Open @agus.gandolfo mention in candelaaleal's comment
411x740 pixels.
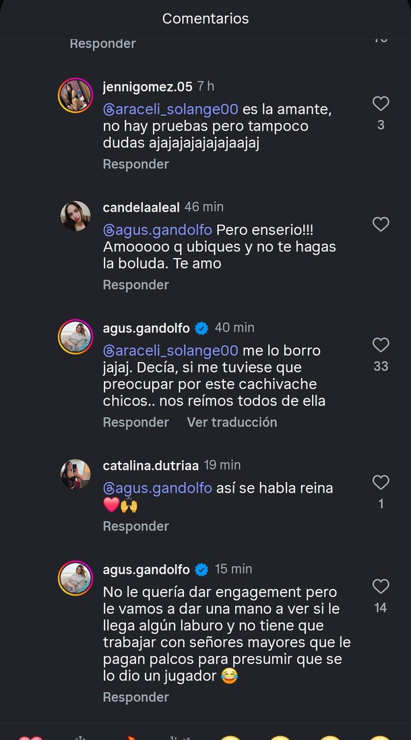[x=157, y=230]
